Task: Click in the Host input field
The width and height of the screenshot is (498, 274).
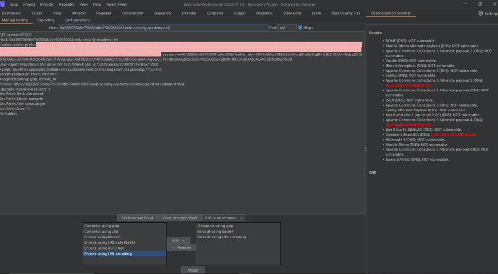Action: click(x=163, y=28)
